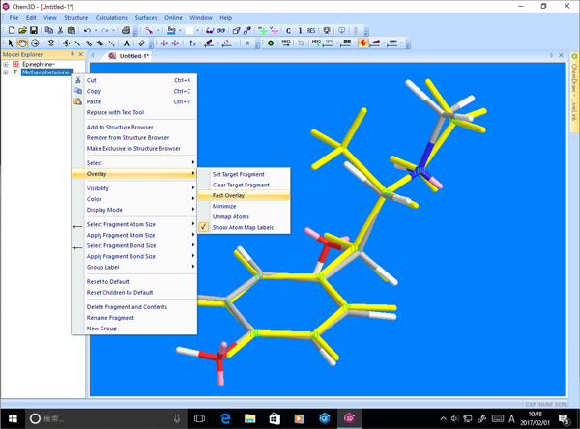Expand the Epinephrine tree node
Image resolution: width=580 pixels, height=429 pixels.
click(6, 65)
